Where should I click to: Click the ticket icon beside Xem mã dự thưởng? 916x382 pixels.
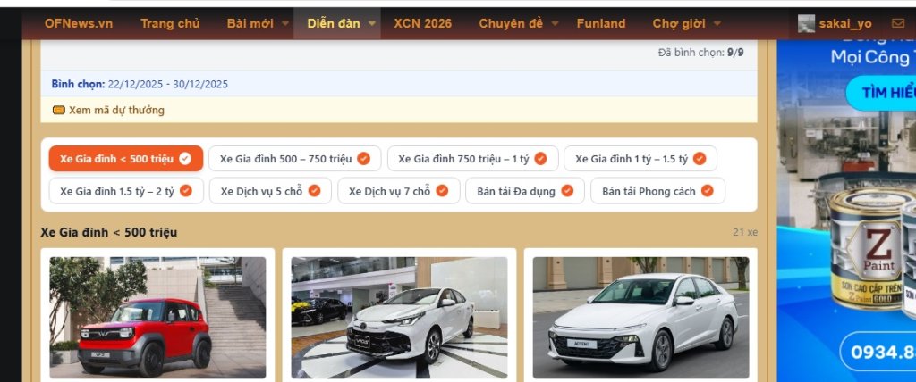pos(59,111)
